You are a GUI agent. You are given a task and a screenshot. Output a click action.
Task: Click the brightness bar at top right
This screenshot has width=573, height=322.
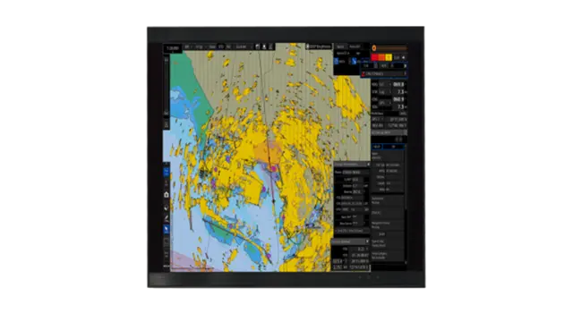coord(392,47)
